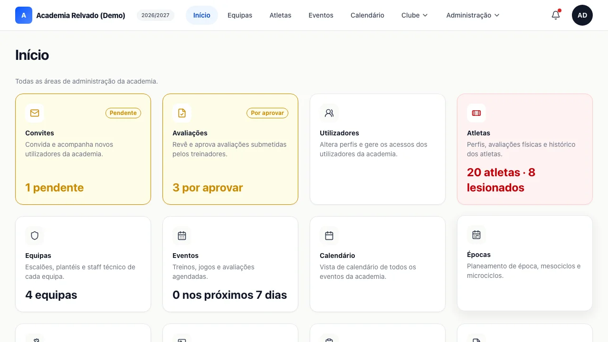Click the '4 equipas' count
The height and width of the screenshot is (342, 608).
tap(51, 295)
